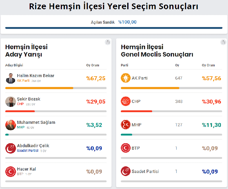Click Abdulkadir Çelik's Saadet party logo
The width and height of the screenshot is (228, 189).
pyautogui.click(x=10, y=148)
